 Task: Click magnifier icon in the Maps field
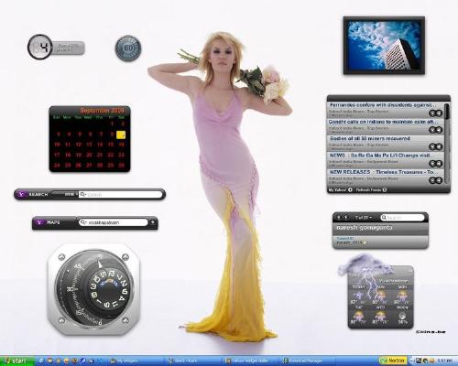[82, 222]
